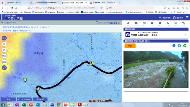Image resolution: width=190 pixels, height=107 pixels.
Task: Switch map scale to 市 level
Action: (4, 44)
